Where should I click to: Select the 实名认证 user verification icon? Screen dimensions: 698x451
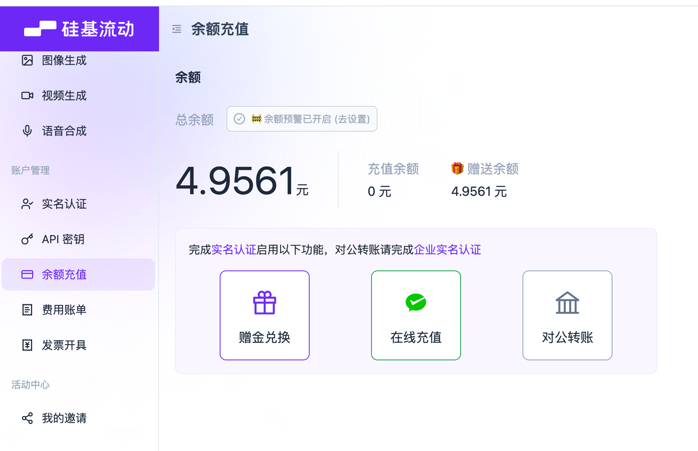click(x=27, y=204)
